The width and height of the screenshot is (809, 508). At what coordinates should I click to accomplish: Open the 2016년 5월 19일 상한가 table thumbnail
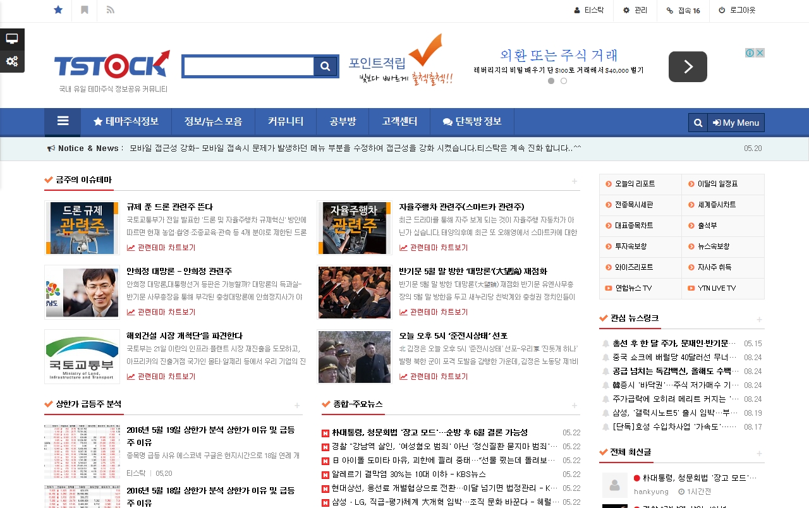click(x=82, y=452)
